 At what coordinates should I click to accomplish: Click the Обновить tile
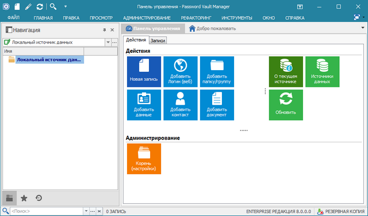pos(286,105)
